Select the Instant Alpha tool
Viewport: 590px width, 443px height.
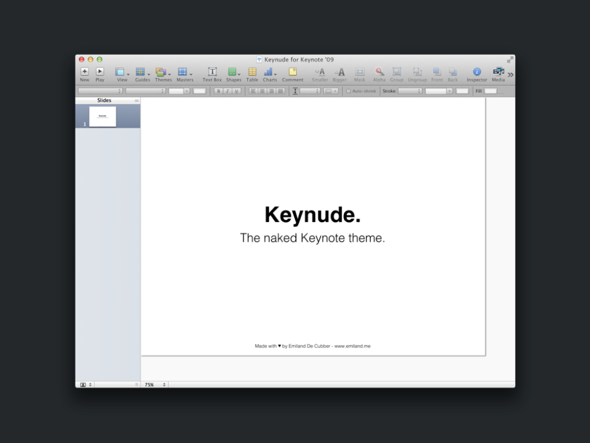379,74
